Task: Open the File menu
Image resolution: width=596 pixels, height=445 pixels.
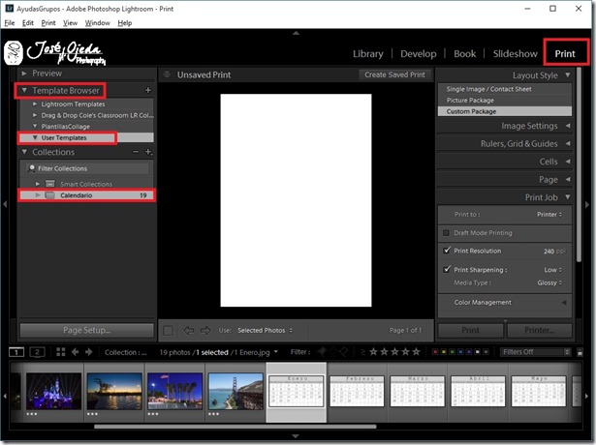Action: pos(10,23)
